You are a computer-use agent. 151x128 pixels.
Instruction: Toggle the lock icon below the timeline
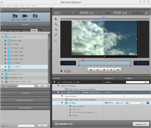tap(62, 71)
